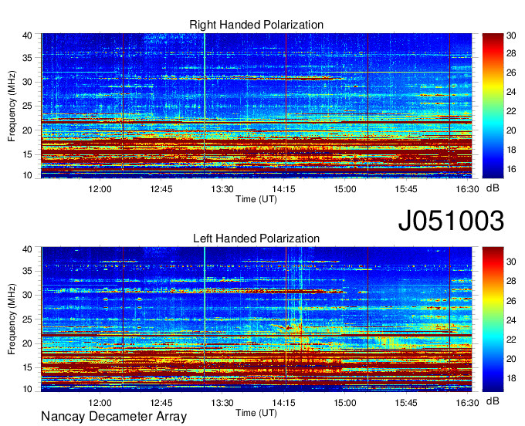Click the 28 dB value on left-handed color bar
The image size is (525, 426).
click(511, 281)
